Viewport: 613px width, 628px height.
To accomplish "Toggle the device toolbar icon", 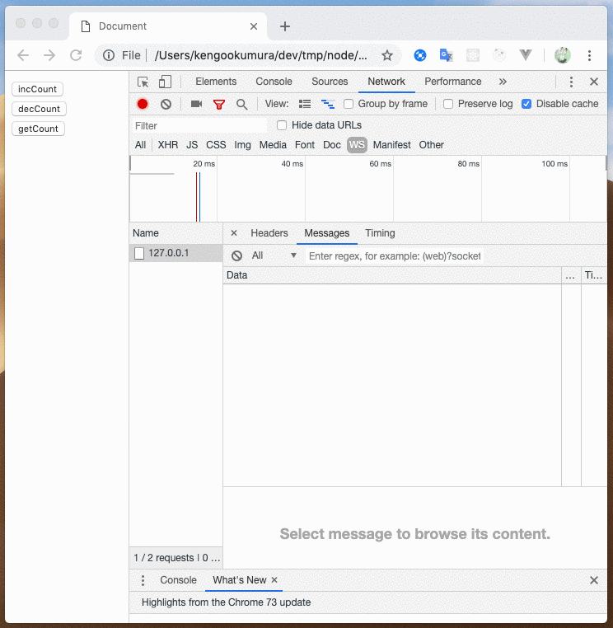I will (x=165, y=82).
